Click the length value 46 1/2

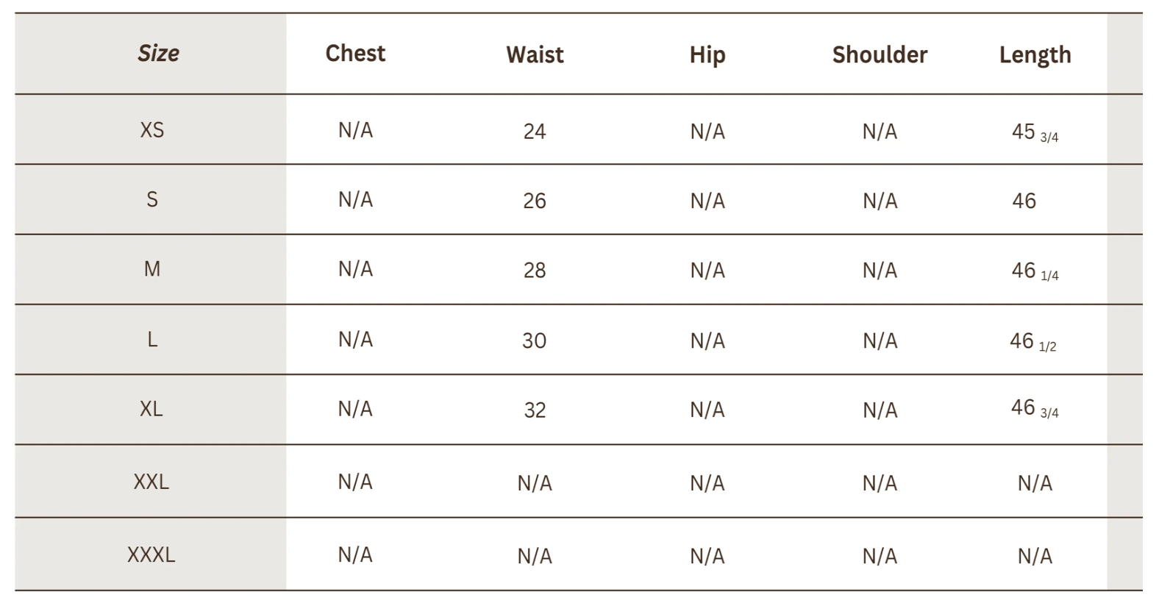click(x=1033, y=342)
